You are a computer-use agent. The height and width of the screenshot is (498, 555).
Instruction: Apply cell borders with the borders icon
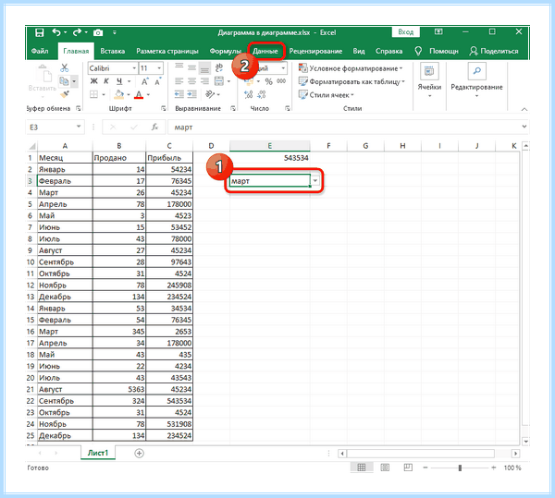93,94
